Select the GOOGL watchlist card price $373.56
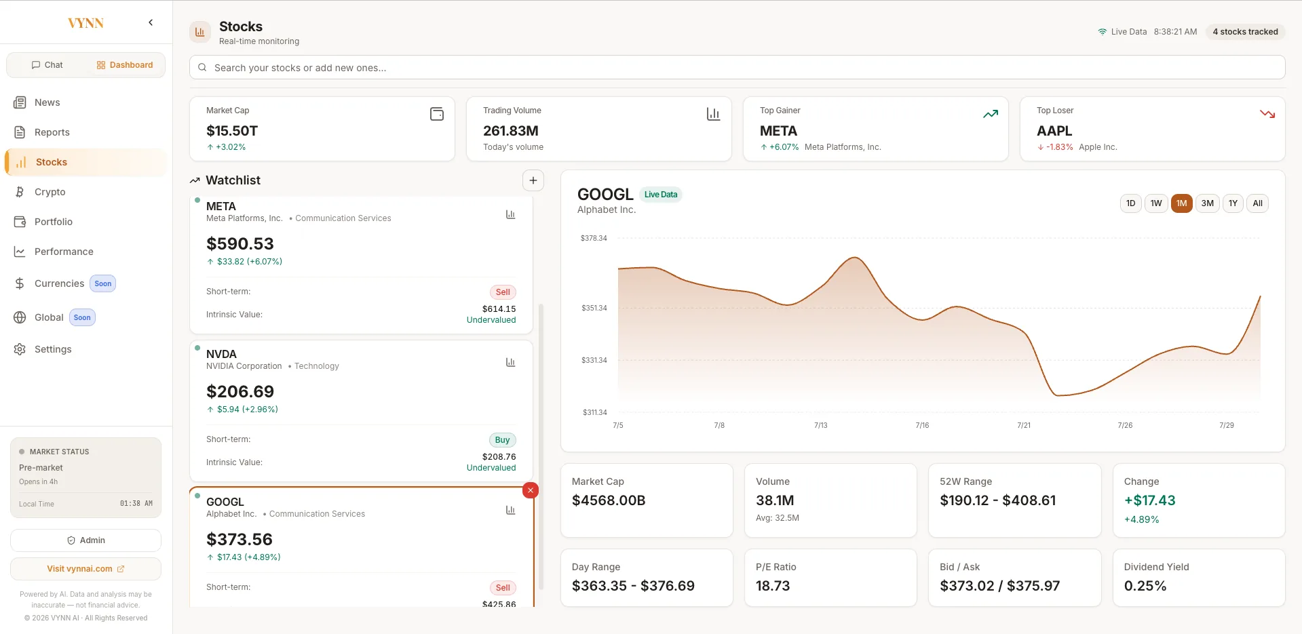 click(x=240, y=540)
